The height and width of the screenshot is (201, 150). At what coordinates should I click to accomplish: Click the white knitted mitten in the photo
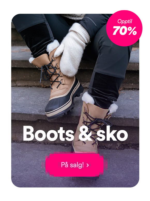point(72,50)
